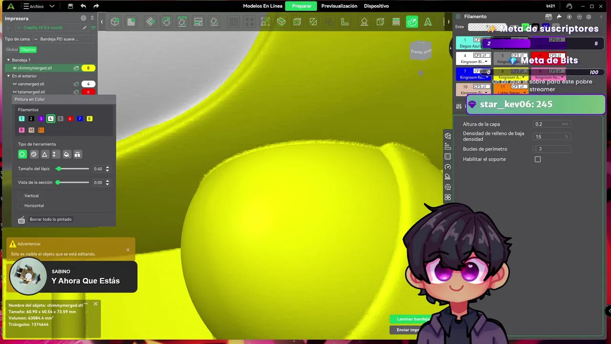Select the move tool icon
This screenshot has height=344, width=611.
150,21
